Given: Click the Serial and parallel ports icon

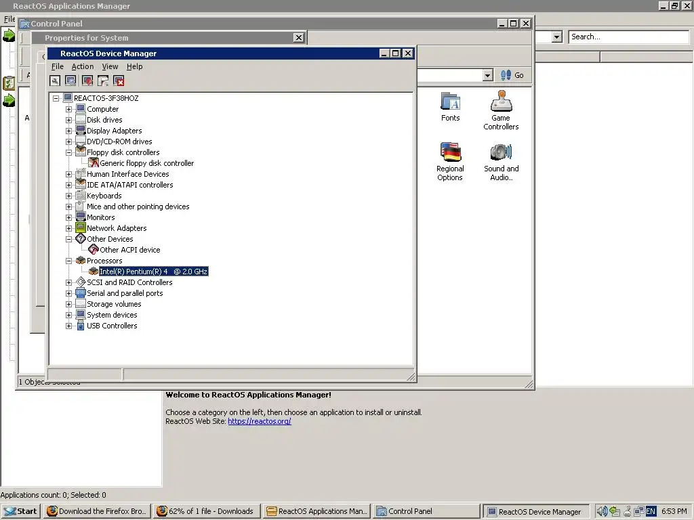Looking at the screenshot, I should (81, 292).
